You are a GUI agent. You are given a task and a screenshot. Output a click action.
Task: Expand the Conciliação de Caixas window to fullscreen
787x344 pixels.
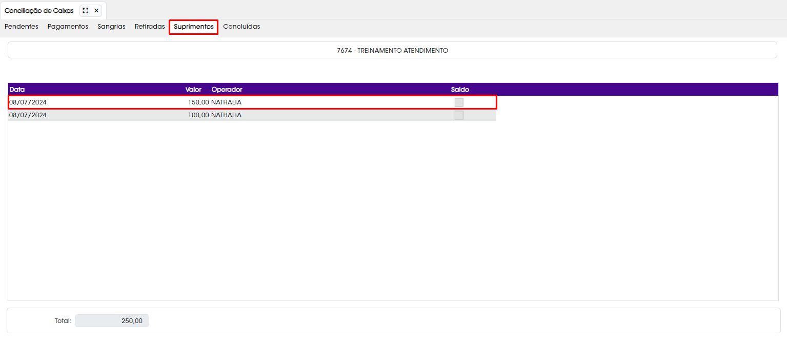click(x=86, y=11)
